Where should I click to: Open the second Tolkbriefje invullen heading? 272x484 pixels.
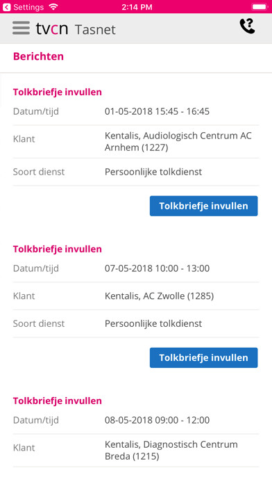pyautogui.click(x=58, y=249)
